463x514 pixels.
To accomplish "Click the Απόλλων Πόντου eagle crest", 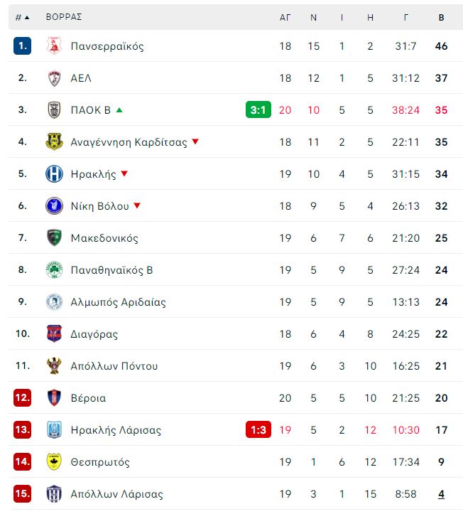I will (x=54, y=365).
